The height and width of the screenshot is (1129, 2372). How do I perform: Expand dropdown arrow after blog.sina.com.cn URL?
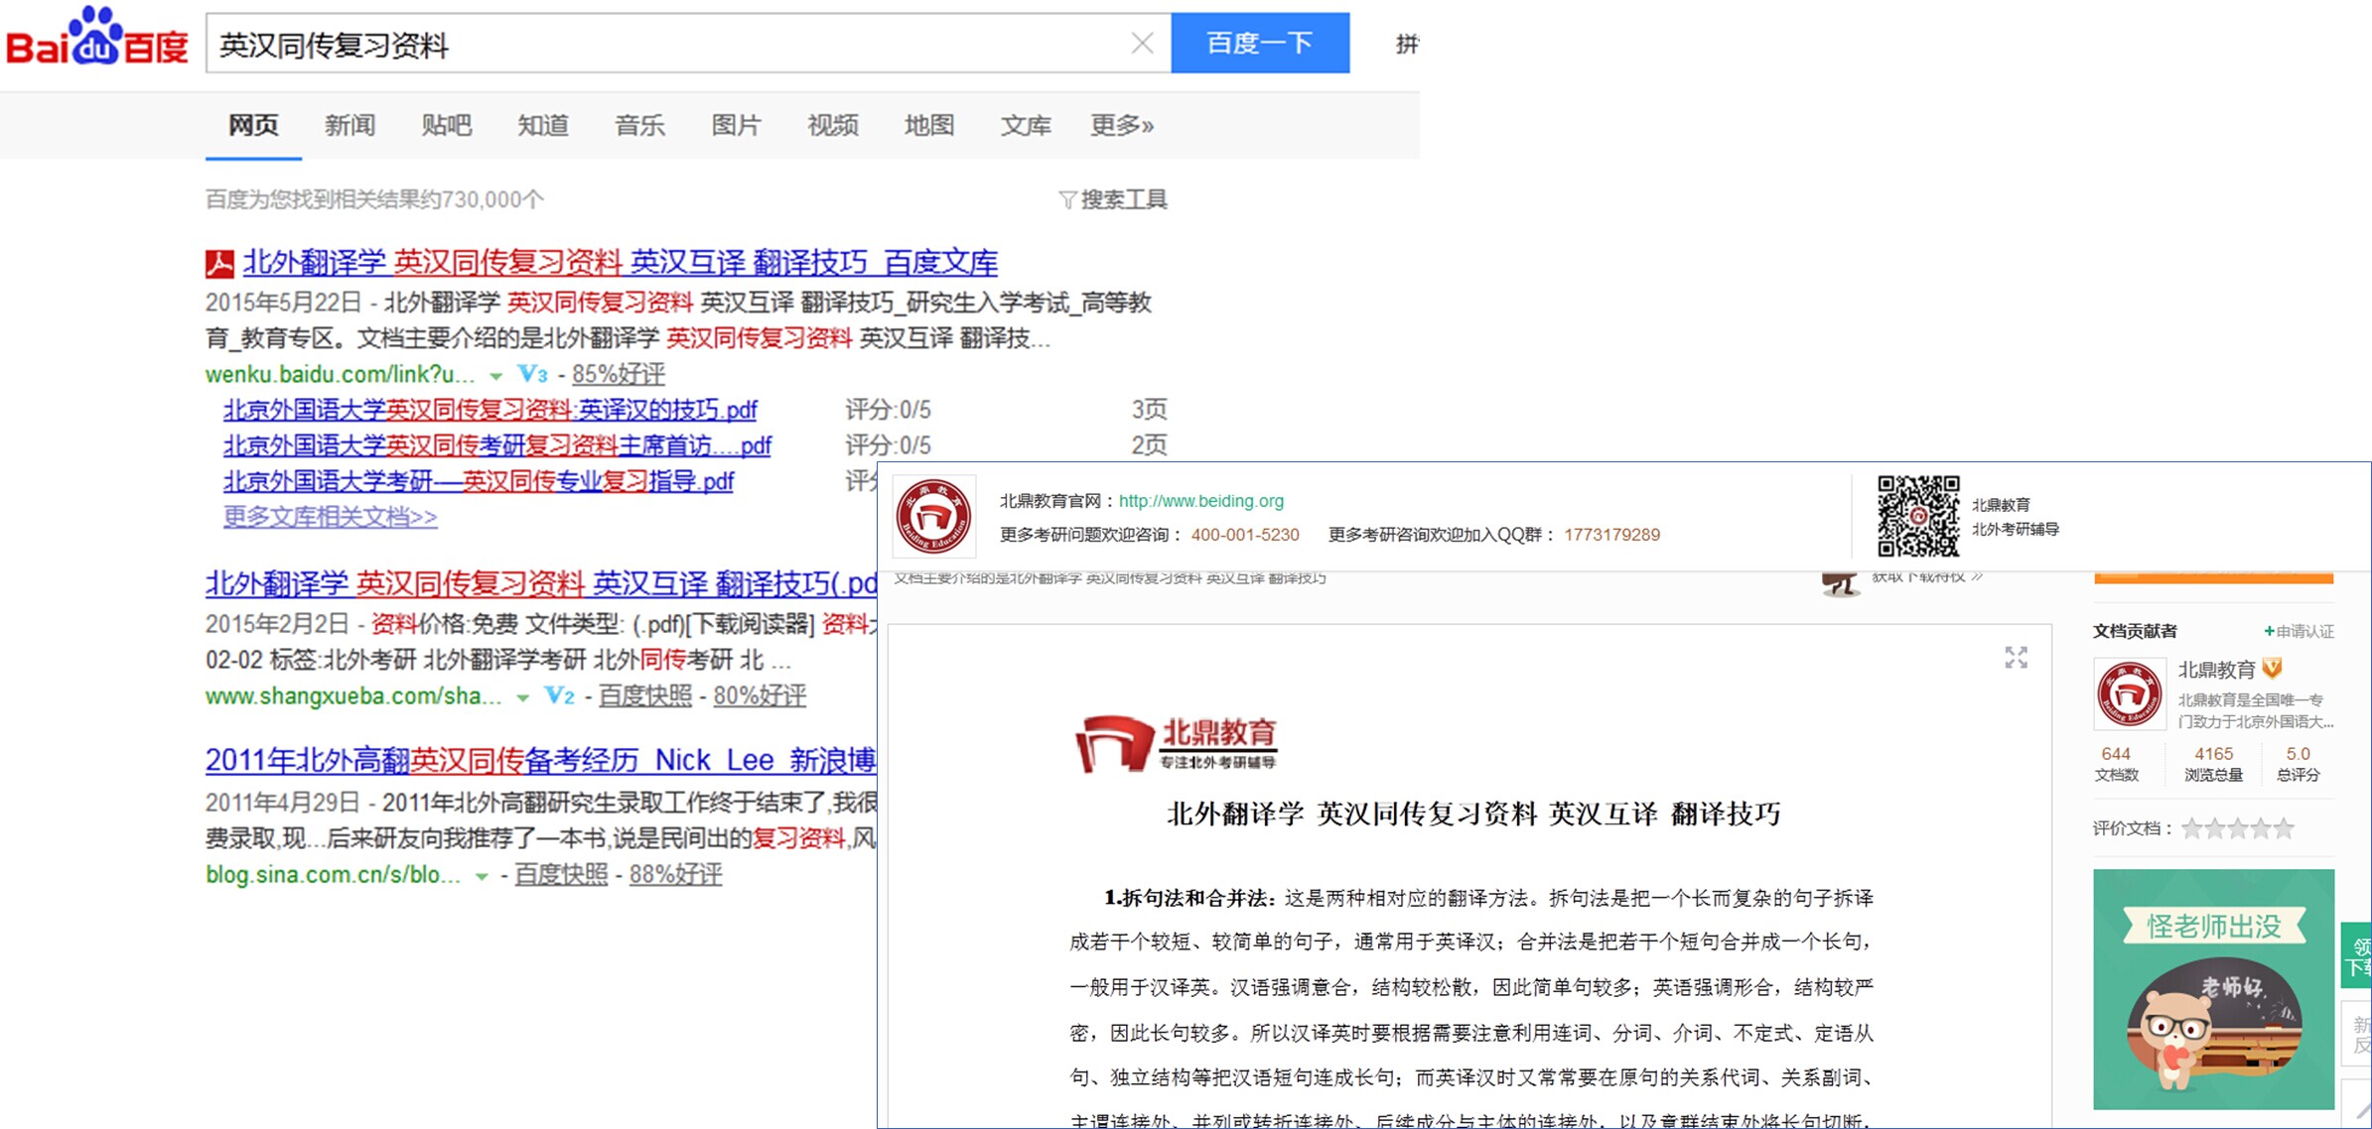click(482, 876)
